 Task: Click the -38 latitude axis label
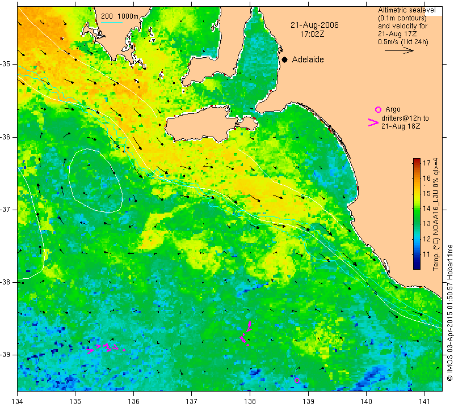(x=5, y=282)
